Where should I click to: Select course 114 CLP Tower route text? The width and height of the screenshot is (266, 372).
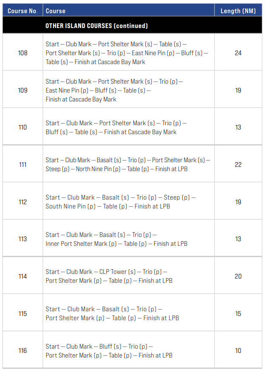[x=109, y=276]
